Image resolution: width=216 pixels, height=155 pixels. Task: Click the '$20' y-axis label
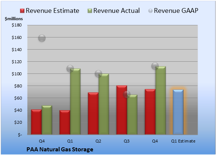[18, 122]
